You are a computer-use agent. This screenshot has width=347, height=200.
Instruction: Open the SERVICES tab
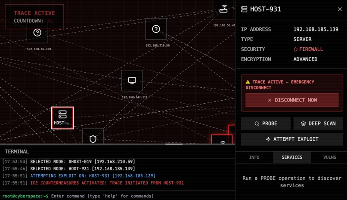pyautogui.click(x=292, y=157)
